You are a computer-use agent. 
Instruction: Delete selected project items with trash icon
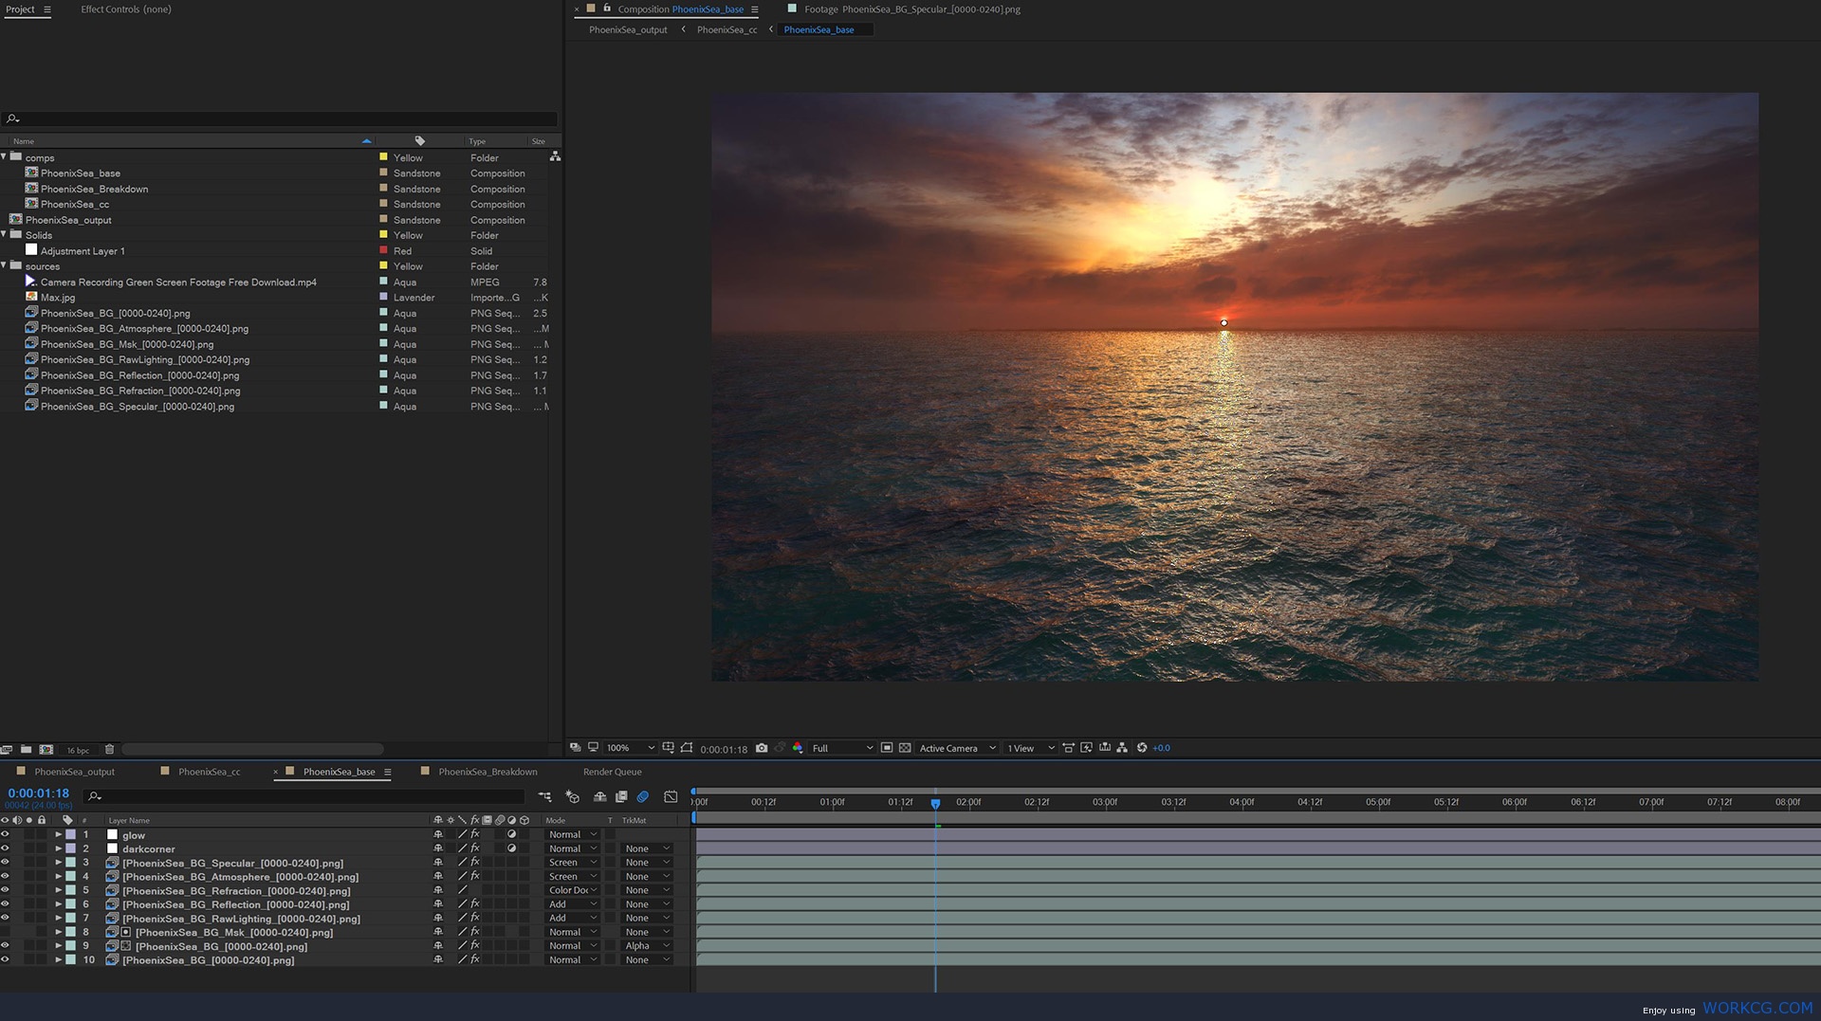pos(109,749)
